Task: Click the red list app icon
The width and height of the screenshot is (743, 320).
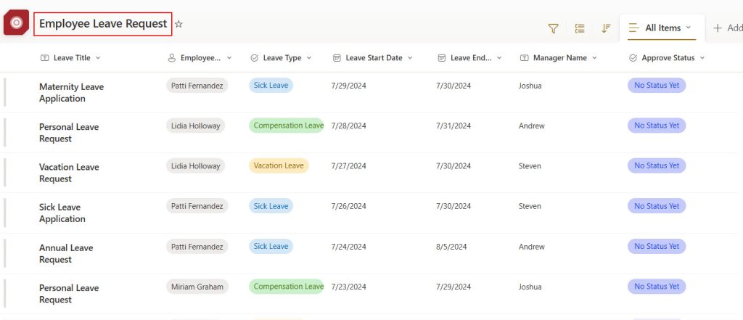Action: [16, 22]
